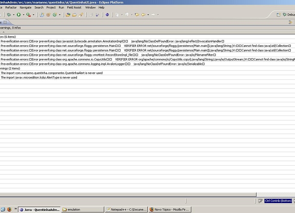
Task: Click the Next Annotation toolbar icon
Action: pos(117,14)
